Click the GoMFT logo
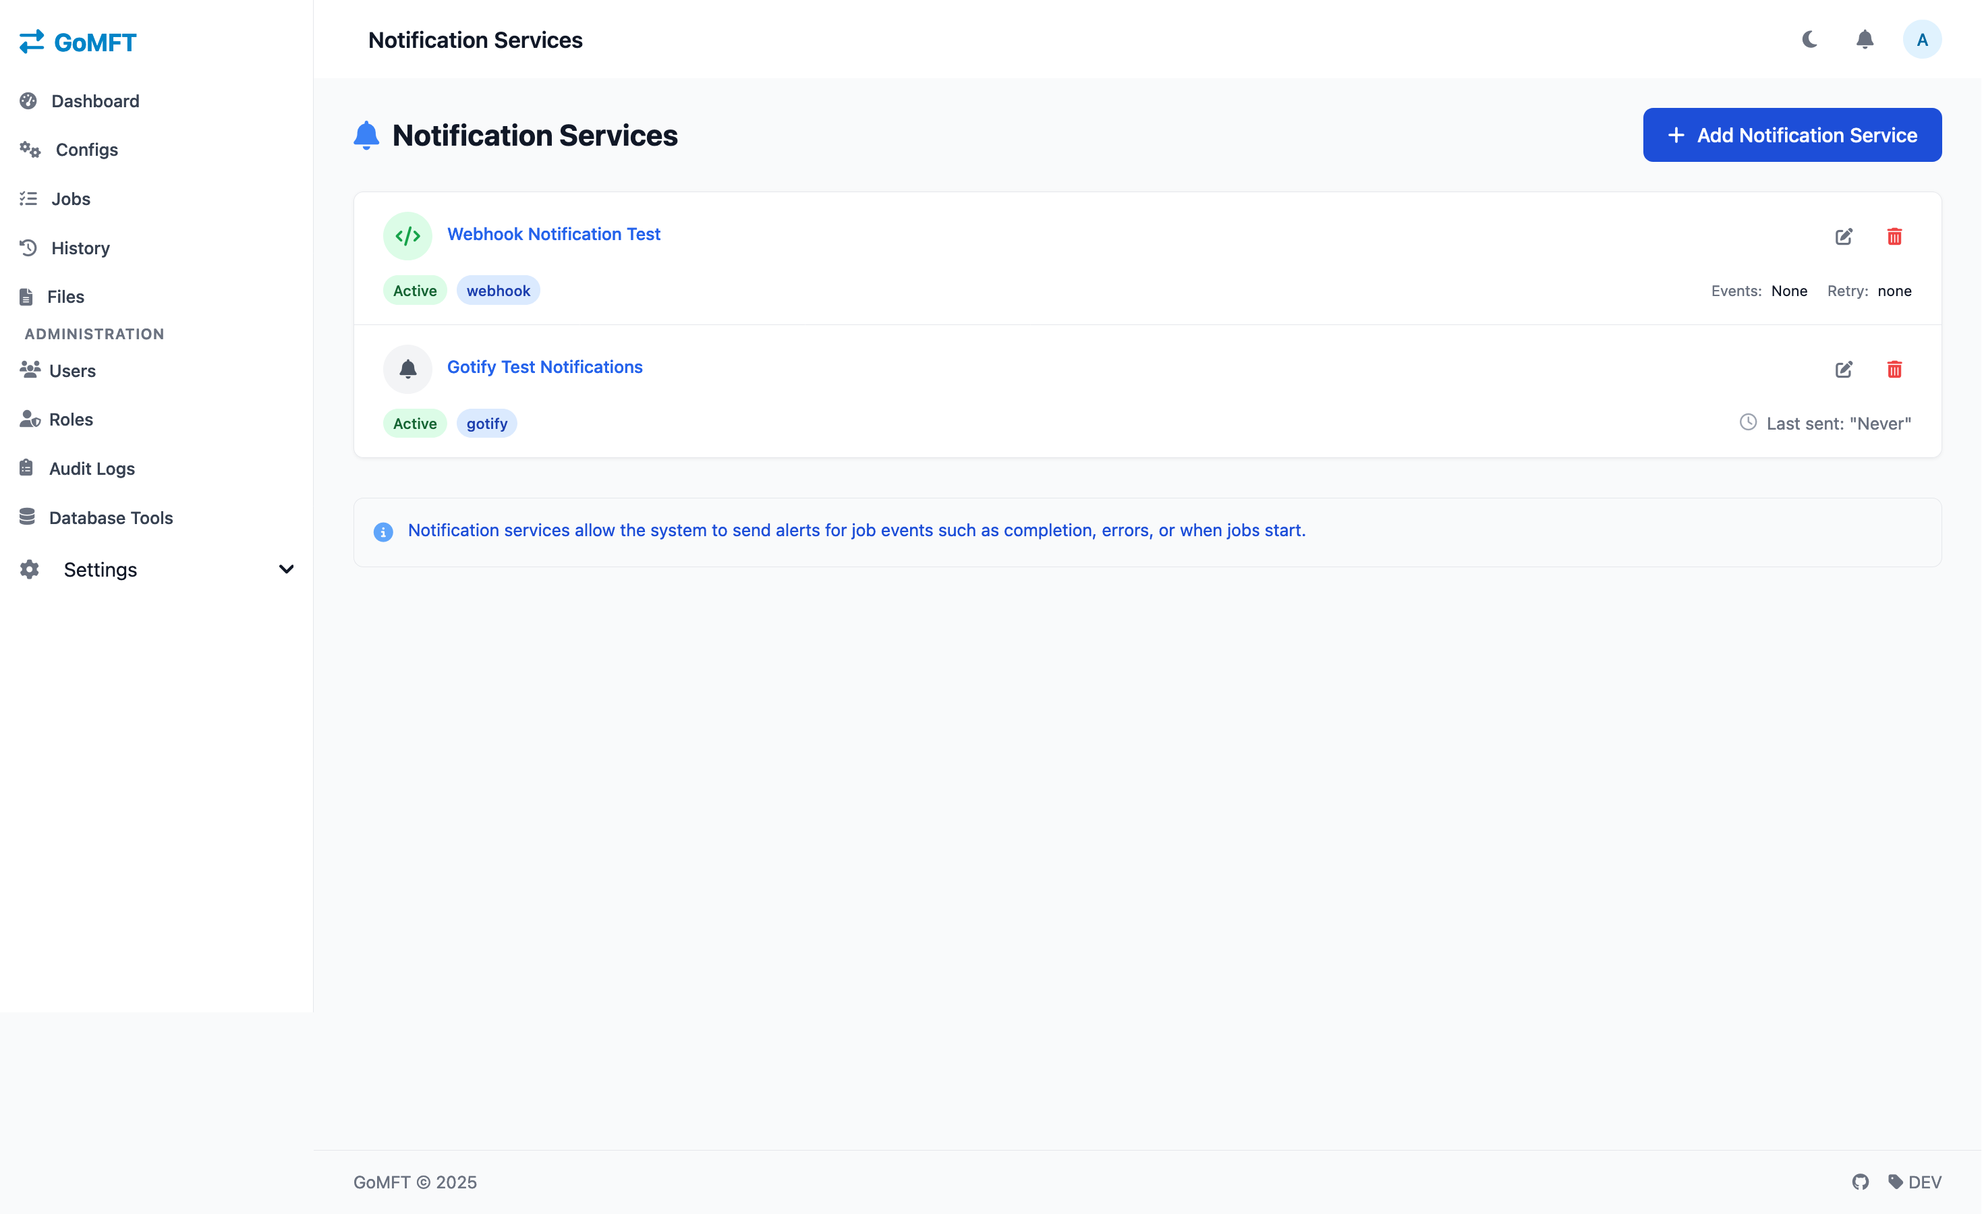 click(x=78, y=42)
